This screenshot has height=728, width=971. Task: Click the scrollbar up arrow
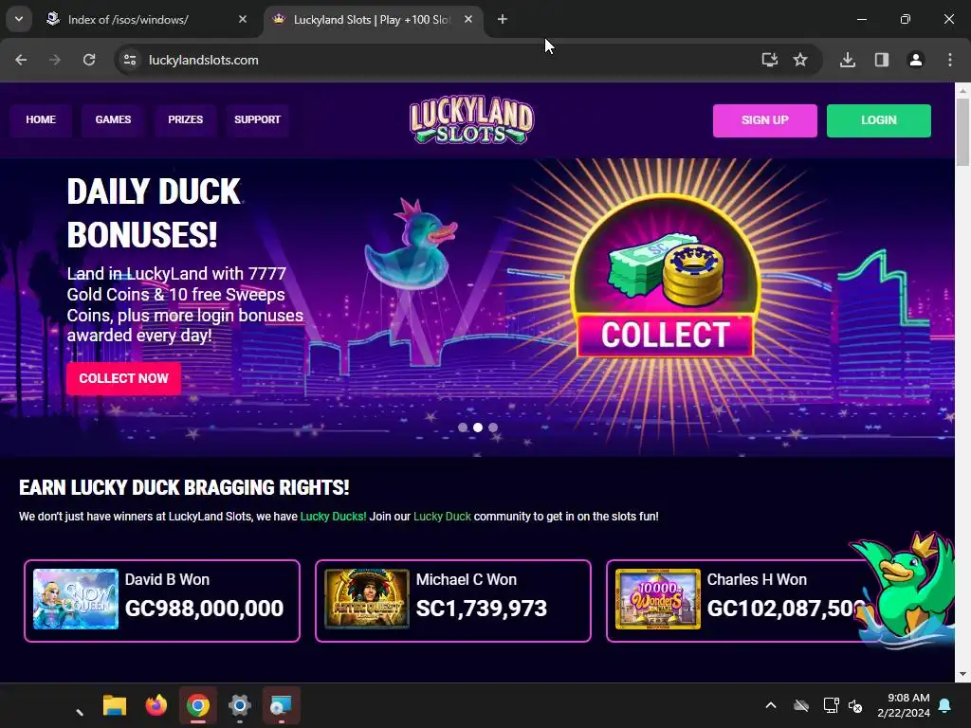coord(962,90)
